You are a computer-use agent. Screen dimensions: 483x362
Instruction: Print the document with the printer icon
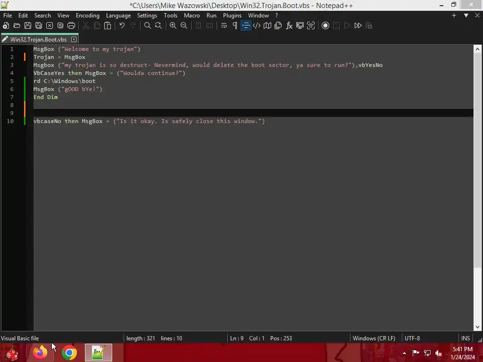click(71, 25)
